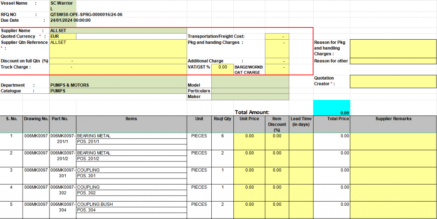Click the Quoted Currency EUR field

tap(63, 37)
